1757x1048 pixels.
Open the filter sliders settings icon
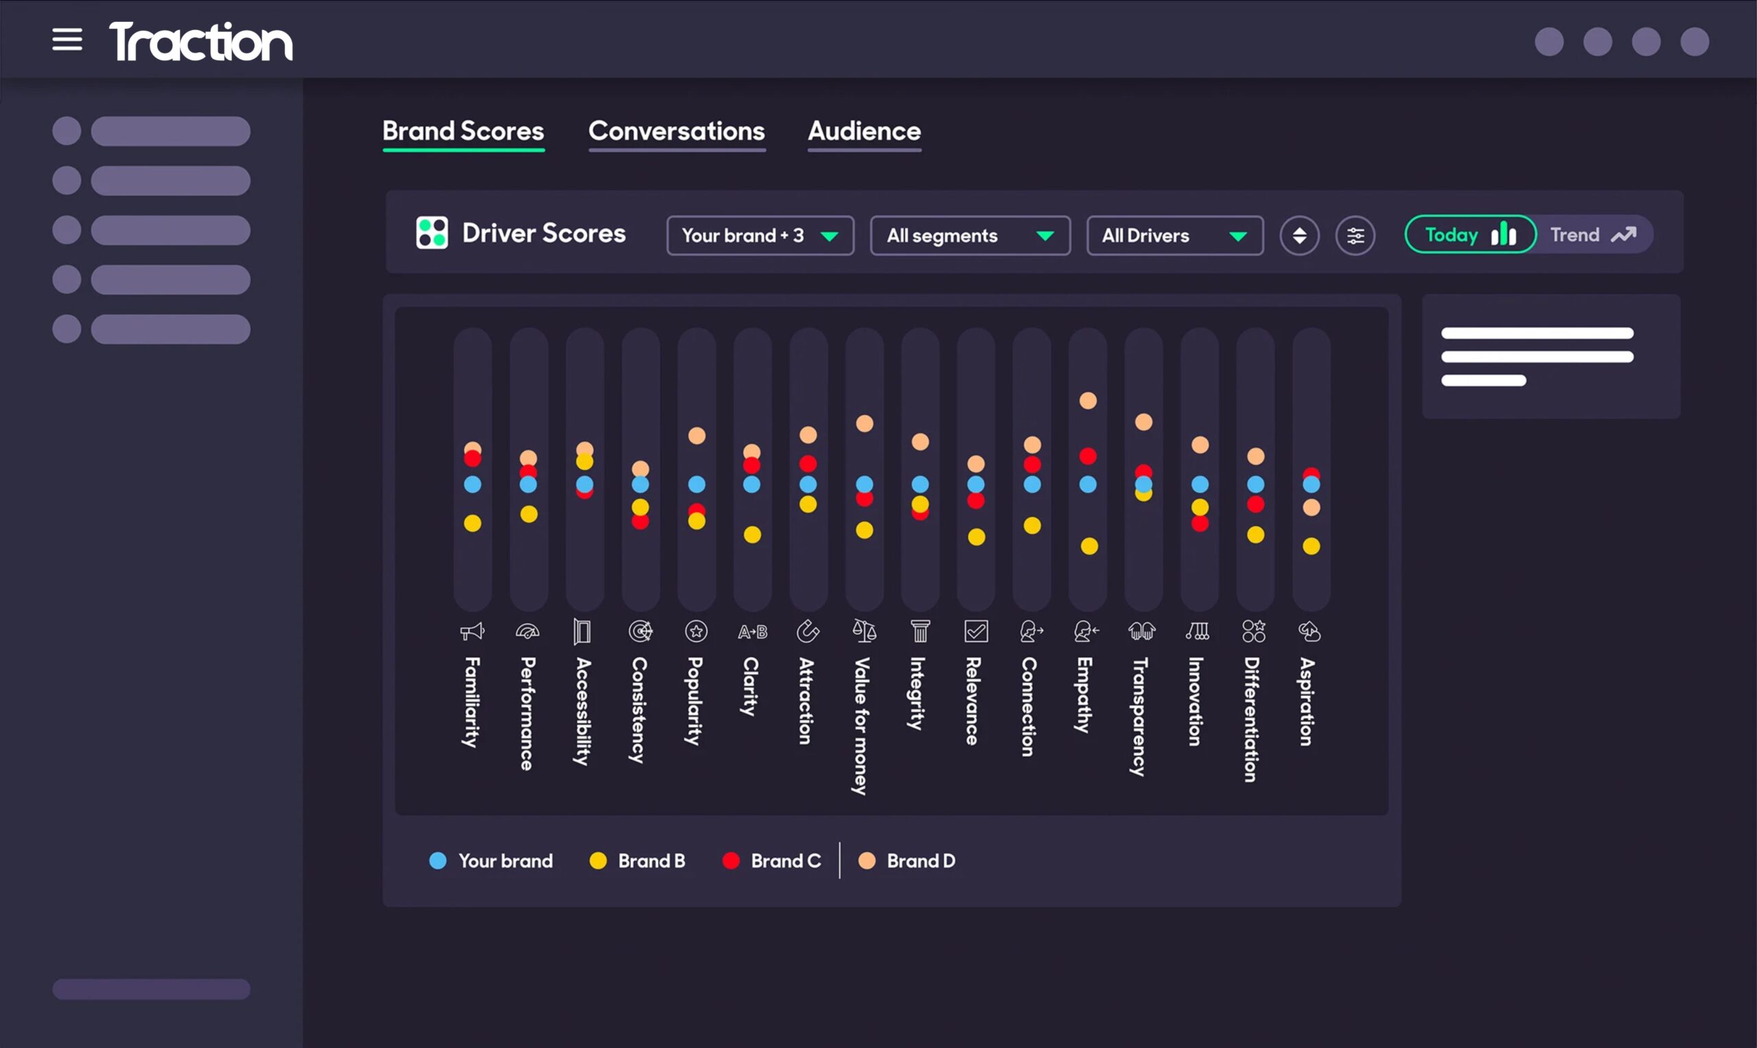point(1354,235)
